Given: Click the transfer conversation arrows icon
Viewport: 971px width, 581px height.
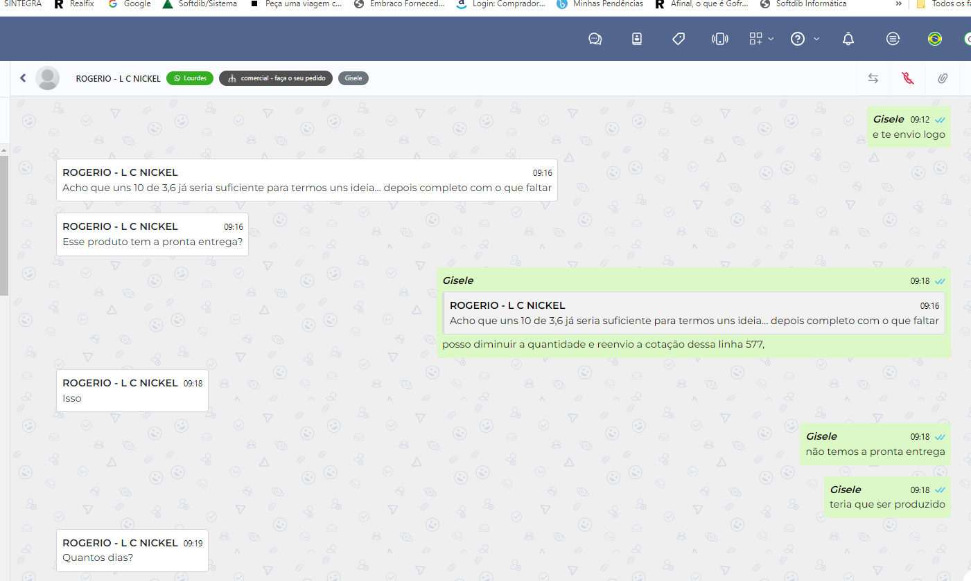Looking at the screenshot, I should click(873, 78).
